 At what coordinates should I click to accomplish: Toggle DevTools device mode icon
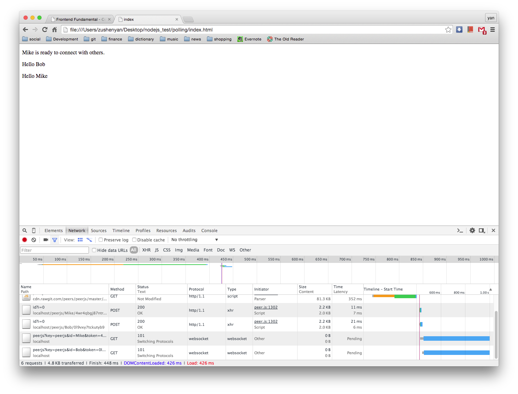34,230
